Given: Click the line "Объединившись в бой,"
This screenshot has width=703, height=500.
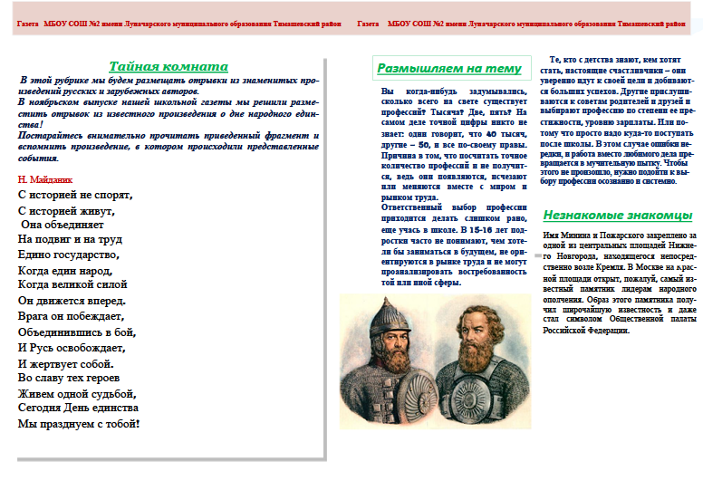Looking at the screenshot, I should (x=77, y=332).
